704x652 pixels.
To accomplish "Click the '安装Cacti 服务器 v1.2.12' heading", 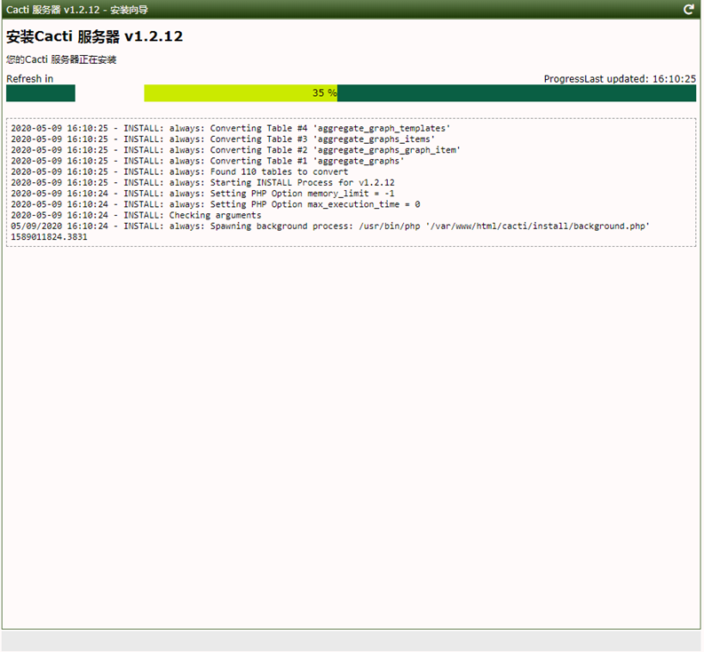I will [x=95, y=36].
